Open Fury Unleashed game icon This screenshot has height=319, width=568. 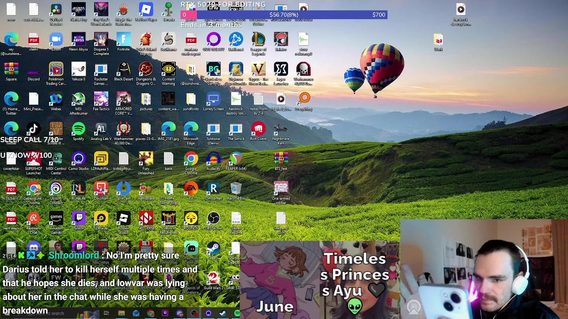pyautogui.click(x=146, y=159)
